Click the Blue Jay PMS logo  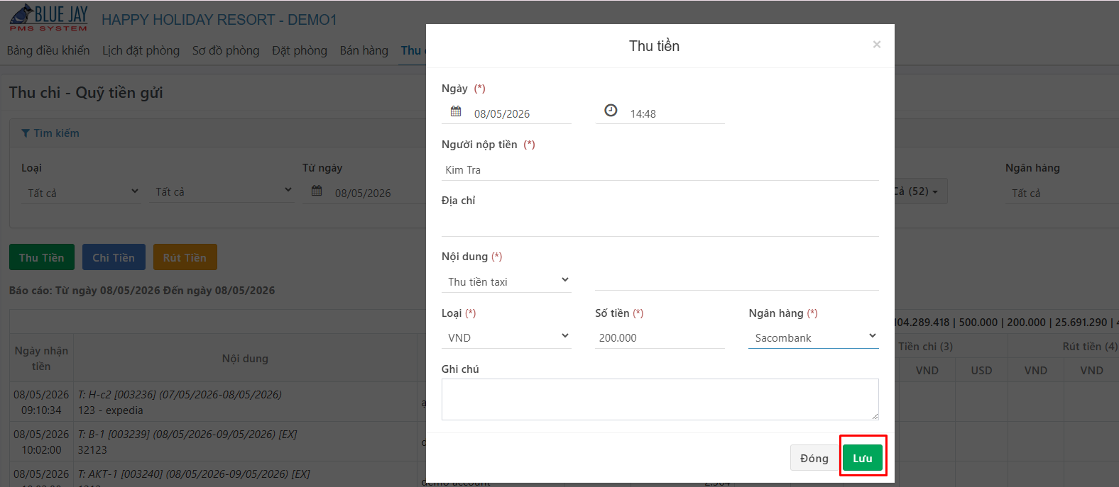49,18
